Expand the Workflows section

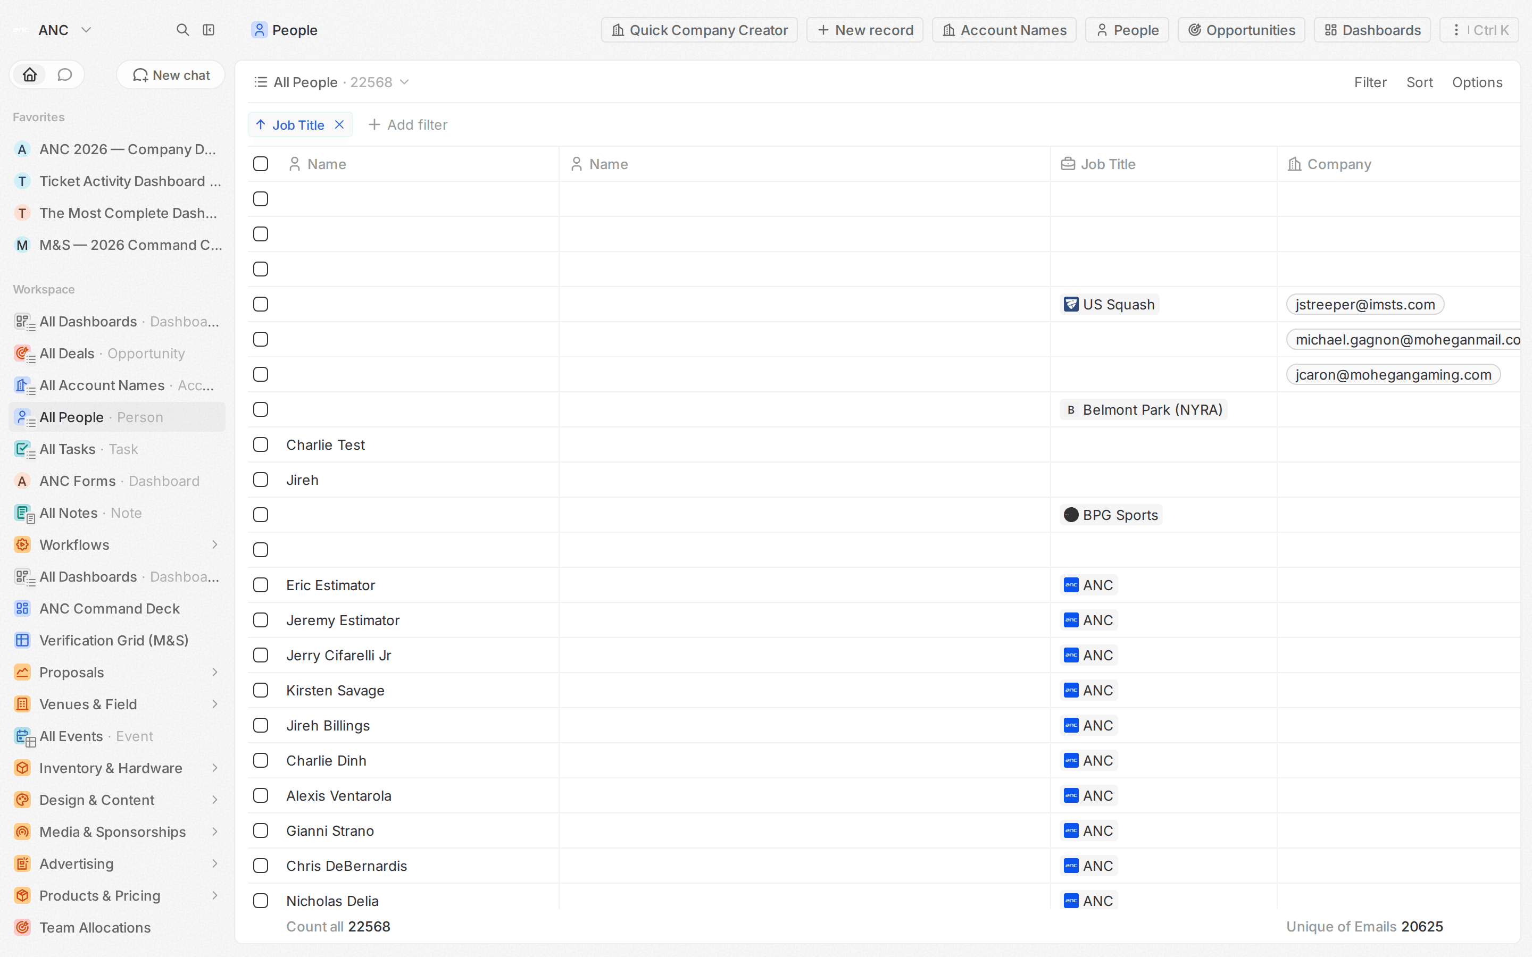214,544
